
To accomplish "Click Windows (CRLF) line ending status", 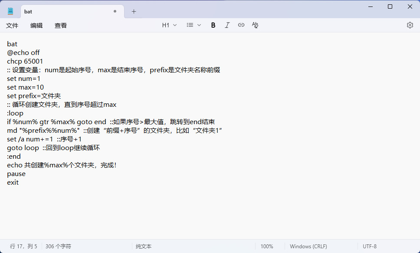I will click(x=308, y=247).
